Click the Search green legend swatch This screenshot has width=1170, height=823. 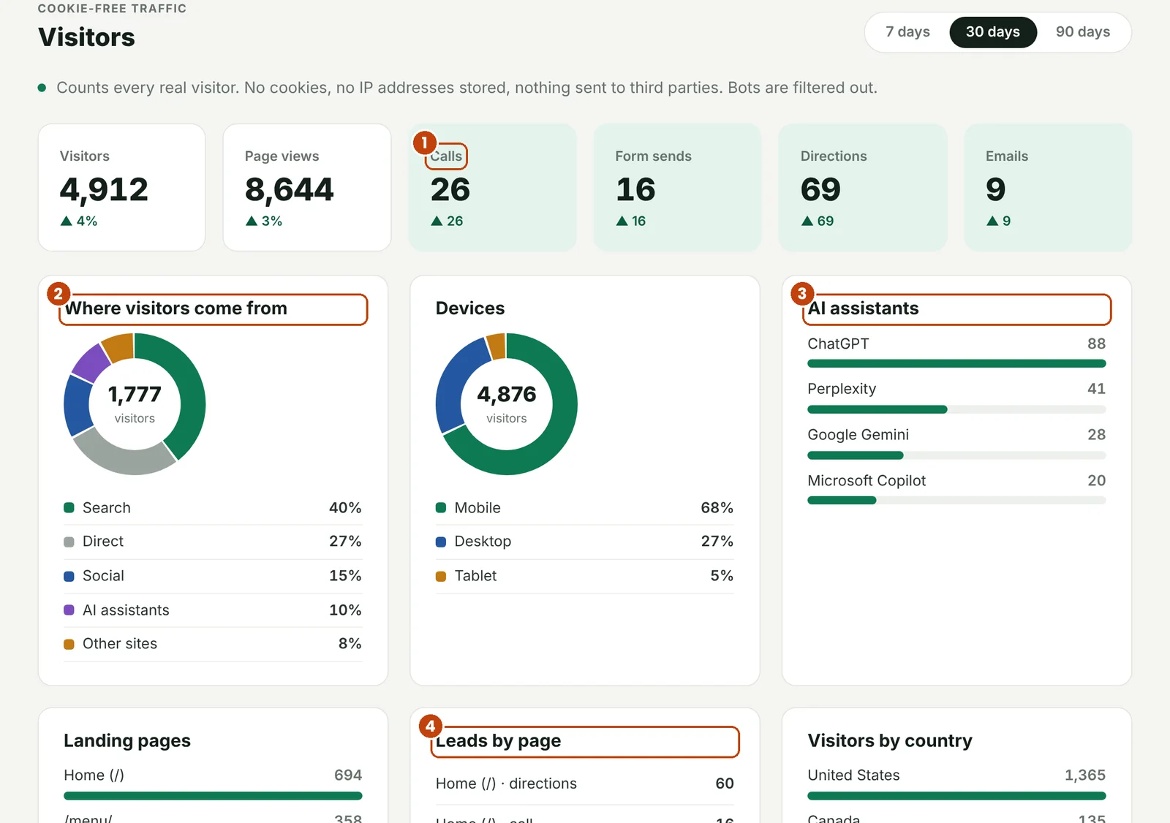69,508
